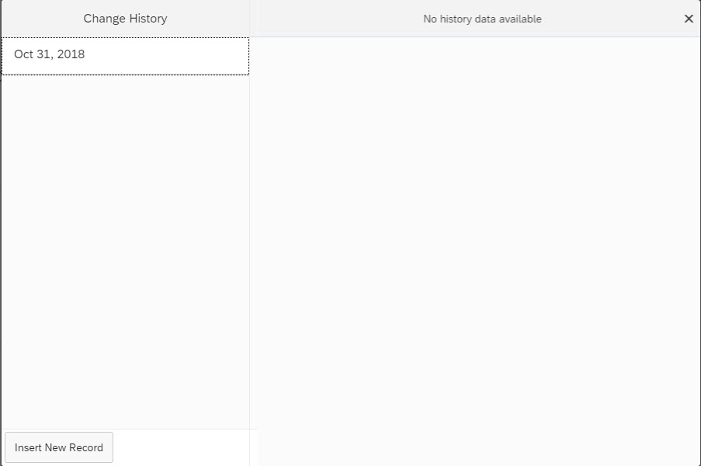Select the Oct 31, 2018 history record
Viewport: 701px width, 466px height.
click(125, 56)
